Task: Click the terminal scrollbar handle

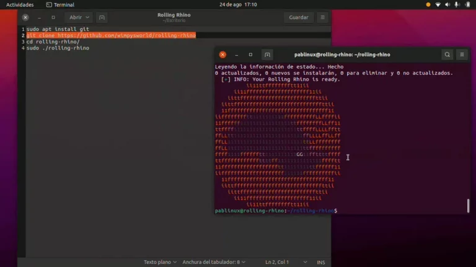Action: [x=468, y=206]
